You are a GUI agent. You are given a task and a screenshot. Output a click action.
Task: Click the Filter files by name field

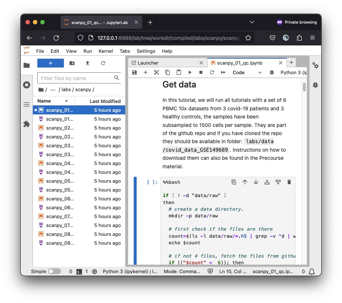point(76,78)
